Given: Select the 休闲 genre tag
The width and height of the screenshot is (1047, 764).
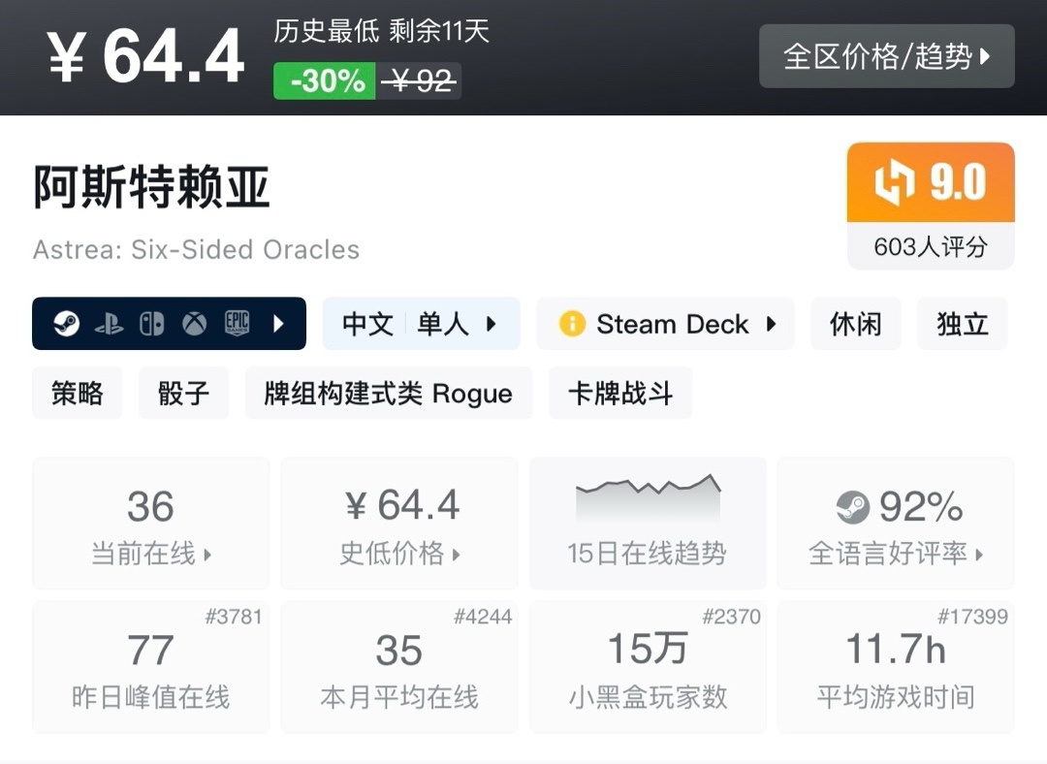Looking at the screenshot, I should tap(855, 324).
